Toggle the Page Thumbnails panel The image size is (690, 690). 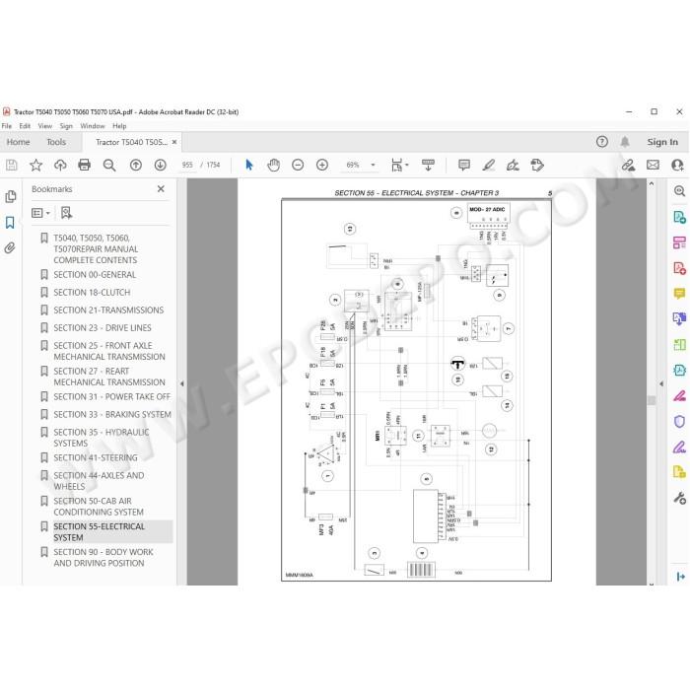[x=11, y=196]
